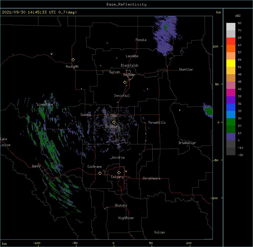Viewport: 253px width, 247px height.
Task: Click the 50 tick on the right axis
Action: point(217,84)
